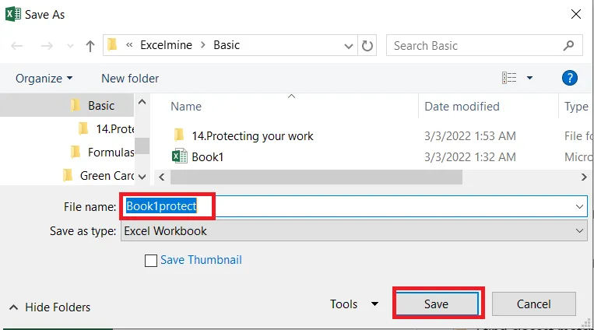This screenshot has height=330, width=594.
Task: Open the view options dropdown arrow
Action: pyautogui.click(x=529, y=78)
